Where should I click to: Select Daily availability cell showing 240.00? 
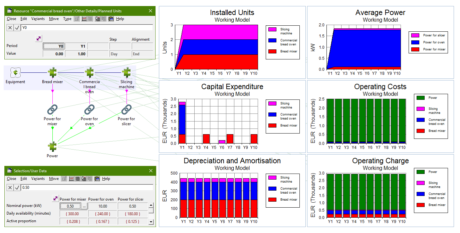pos(102,214)
